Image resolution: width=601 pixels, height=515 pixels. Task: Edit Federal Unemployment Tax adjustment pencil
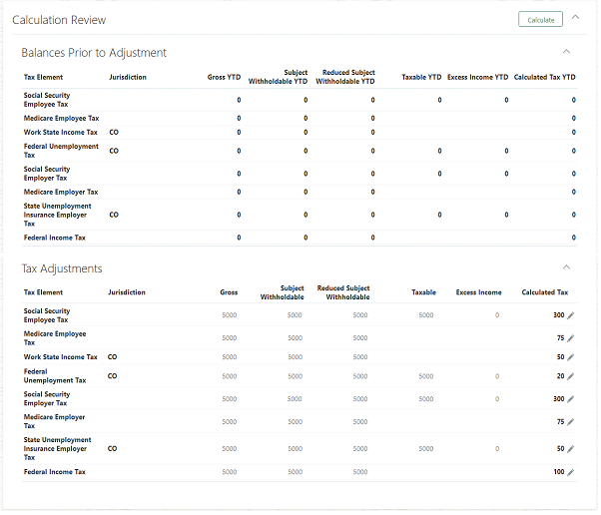pos(571,377)
